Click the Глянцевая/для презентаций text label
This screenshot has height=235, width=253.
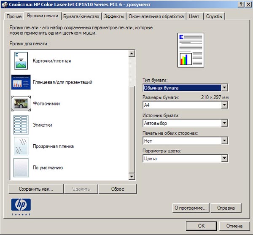coord(62,82)
